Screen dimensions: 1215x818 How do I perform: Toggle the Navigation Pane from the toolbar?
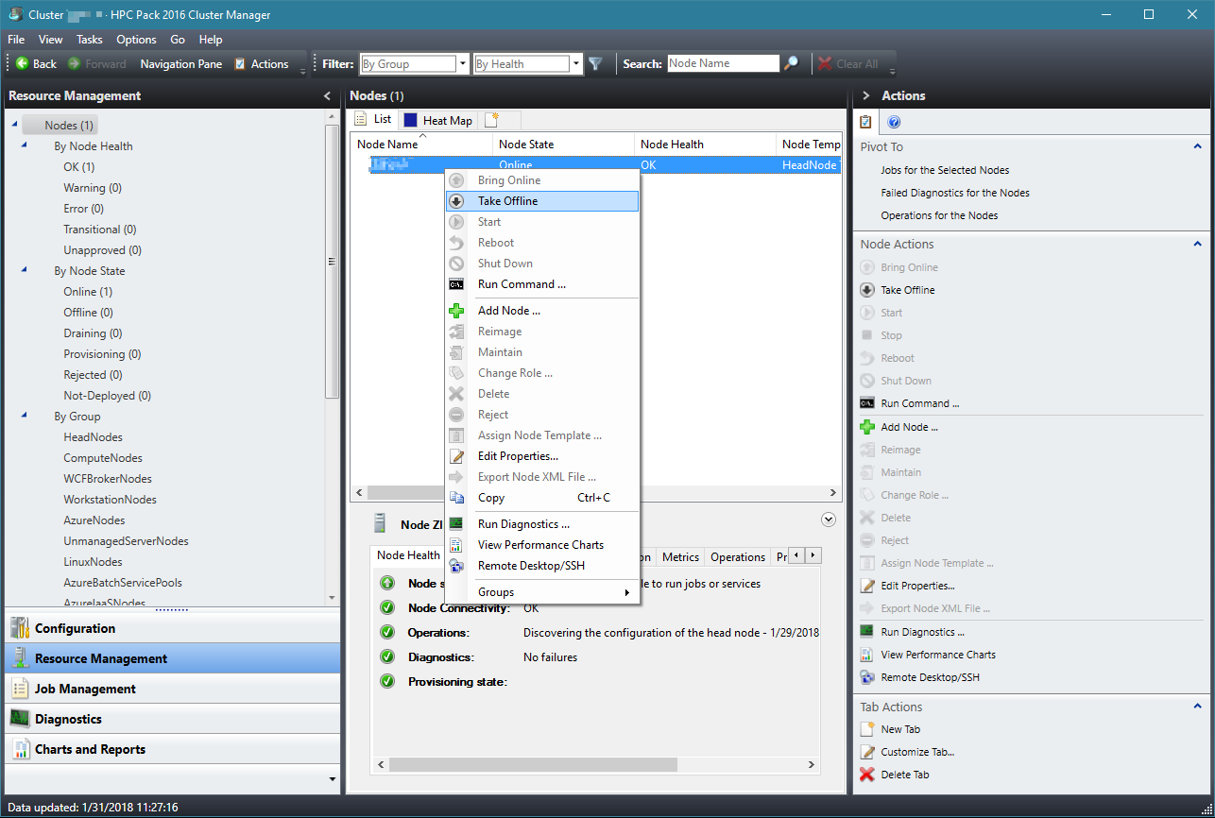coord(180,63)
